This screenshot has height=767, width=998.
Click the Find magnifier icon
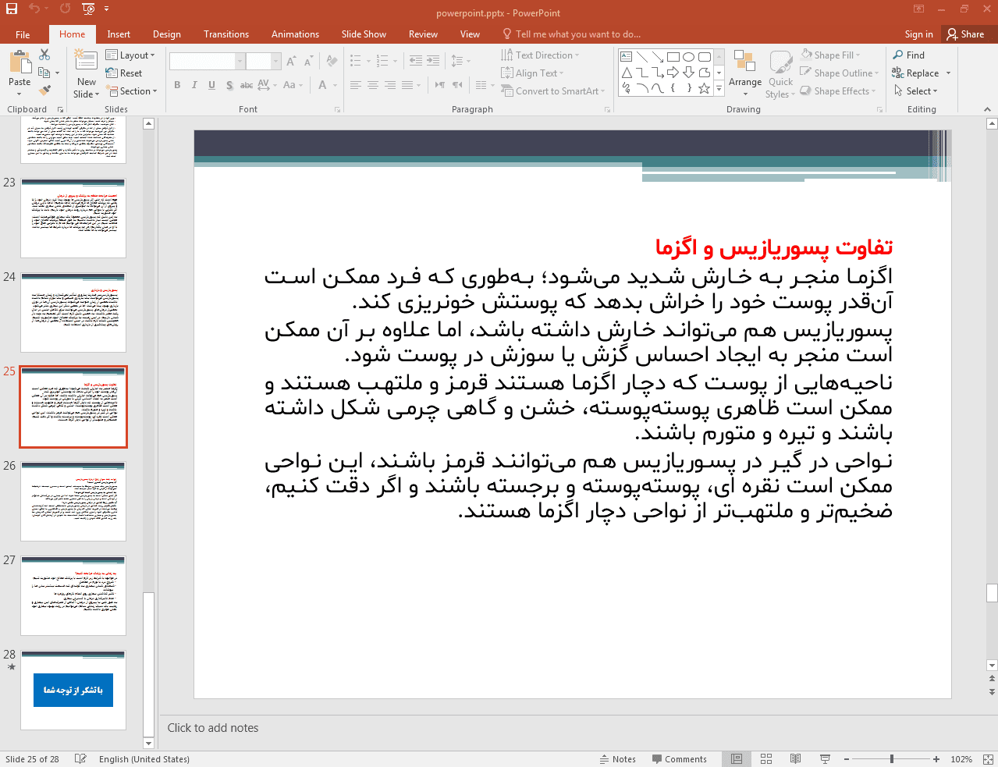(898, 55)
